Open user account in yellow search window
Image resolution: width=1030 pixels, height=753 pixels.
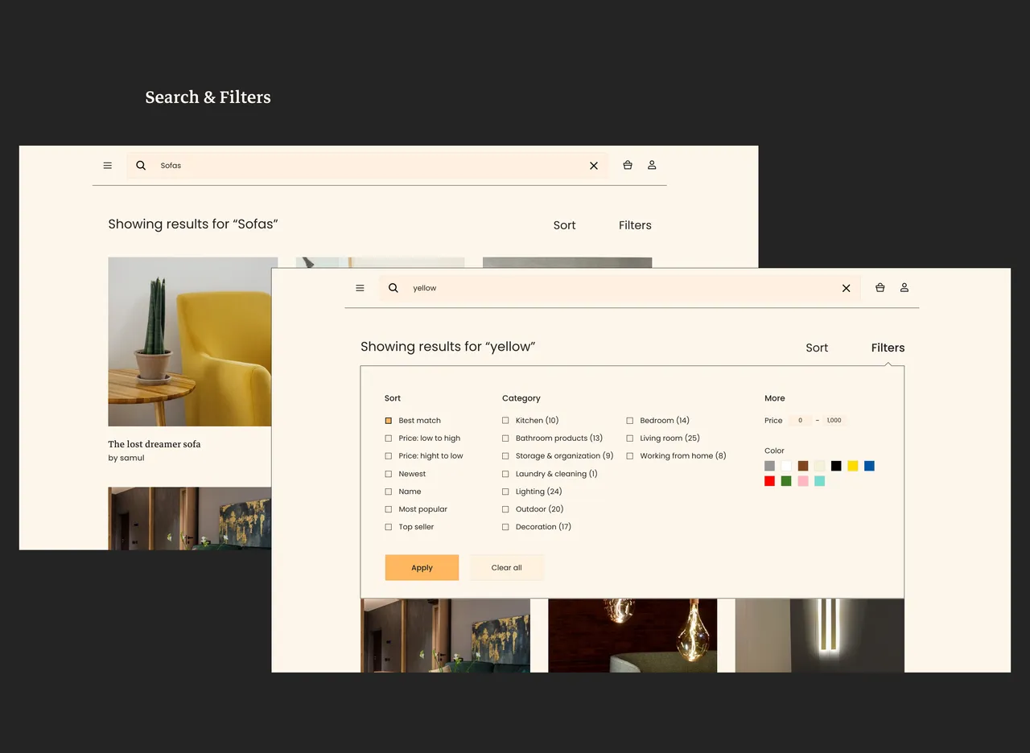(x=904, y=287)
